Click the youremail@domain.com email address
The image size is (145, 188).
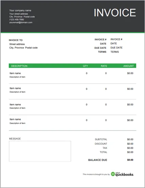coord(21,23)
